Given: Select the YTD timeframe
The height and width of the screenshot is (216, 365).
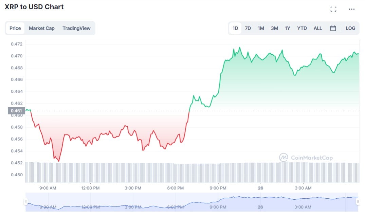Looking at the screenshot, I should [302, 28].
